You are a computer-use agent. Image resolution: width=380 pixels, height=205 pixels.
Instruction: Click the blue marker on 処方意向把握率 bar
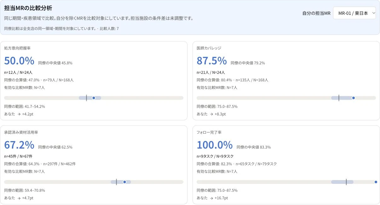pos(94,98)
